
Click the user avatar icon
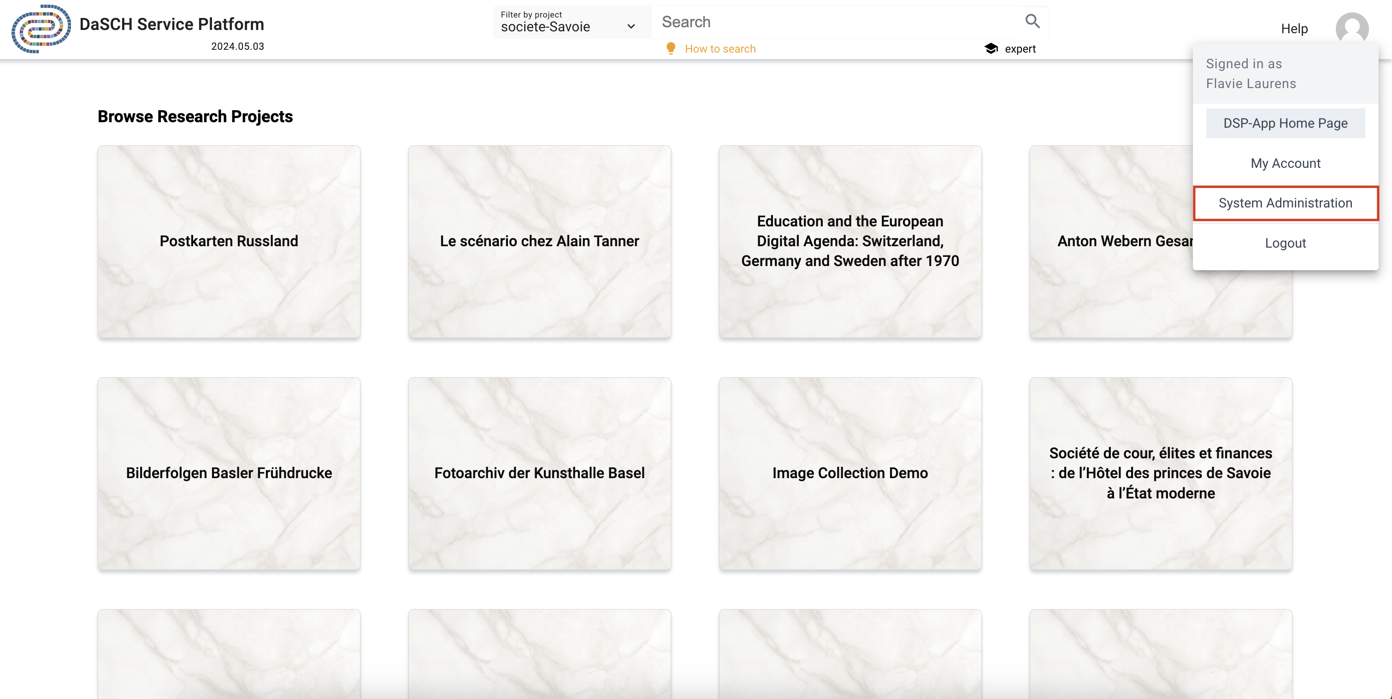click(1351, 29)
